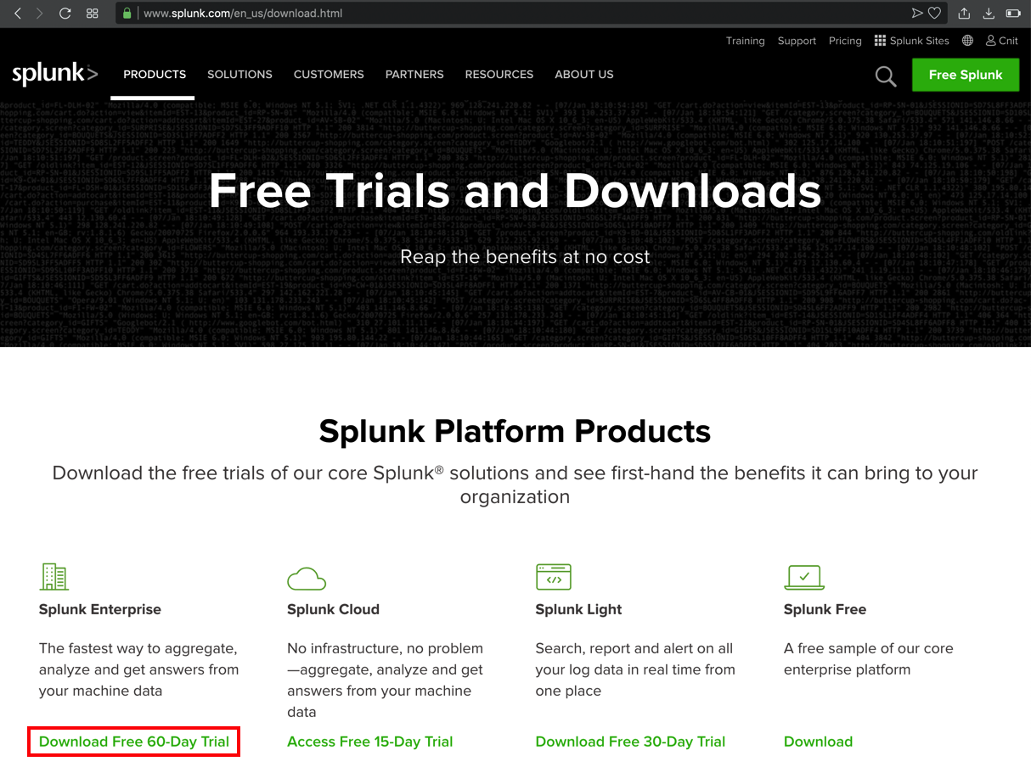Open the Pricing link
Image resolution: width=1031 pixels, height=767 pixels.
click(845, 41)
